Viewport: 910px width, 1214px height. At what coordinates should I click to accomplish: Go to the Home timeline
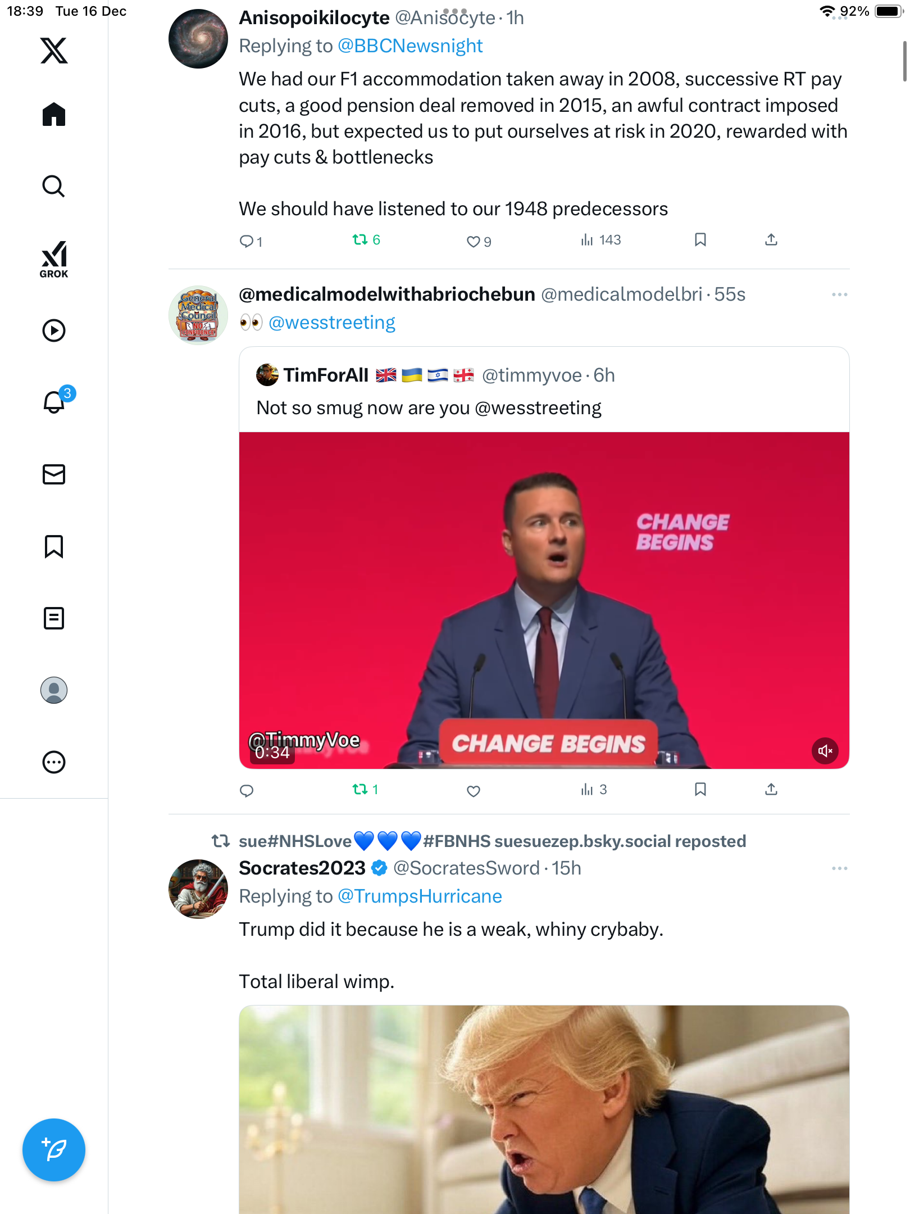click(x=54, y=115)
